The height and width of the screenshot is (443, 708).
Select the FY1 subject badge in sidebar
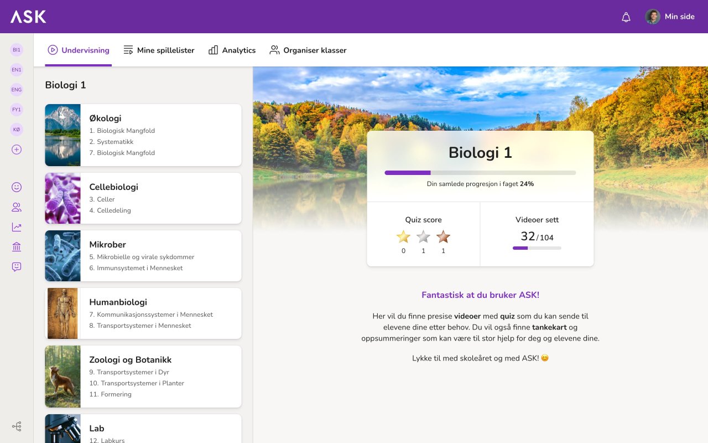17,110
